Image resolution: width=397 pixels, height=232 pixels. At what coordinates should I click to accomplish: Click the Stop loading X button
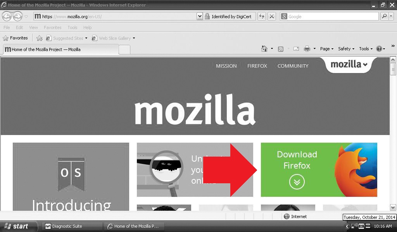(272, 16)
